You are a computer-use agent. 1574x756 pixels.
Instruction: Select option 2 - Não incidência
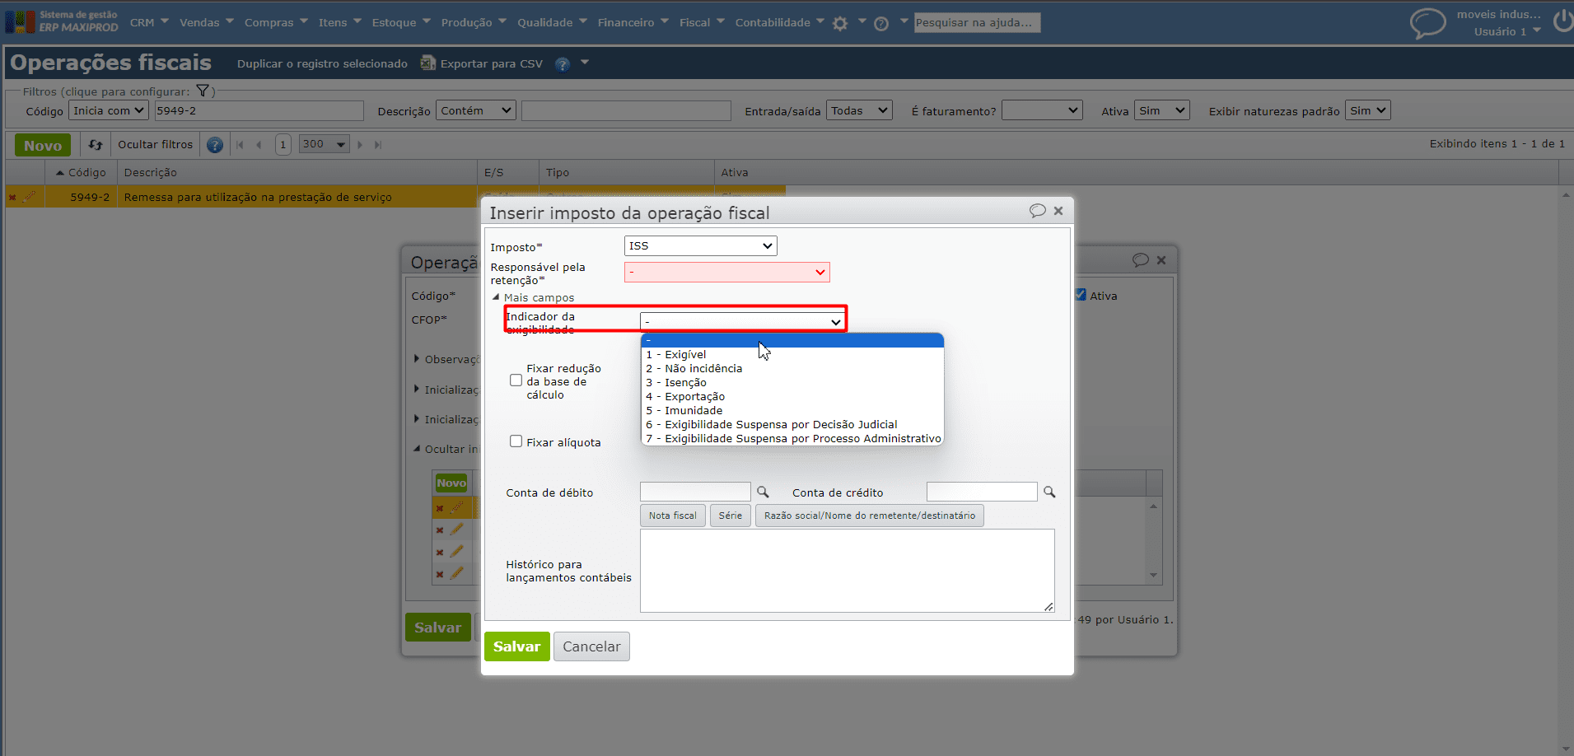pos(792,369)
